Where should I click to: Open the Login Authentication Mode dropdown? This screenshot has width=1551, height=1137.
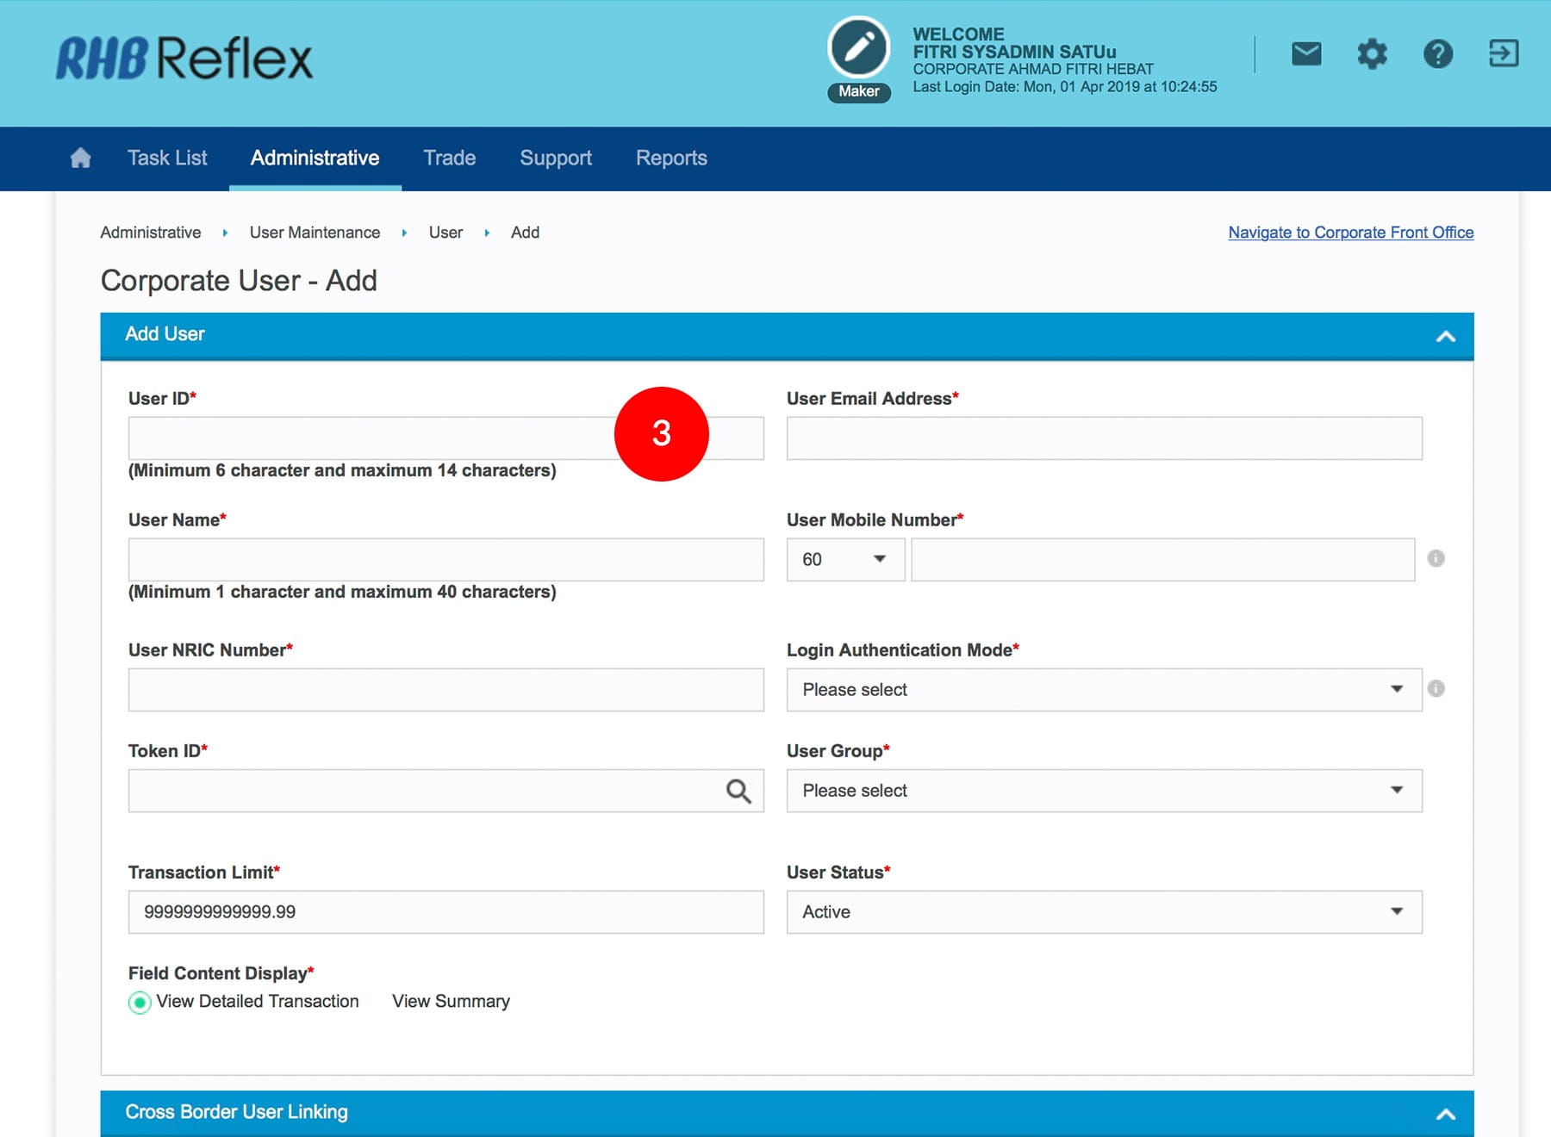click(1103, 689)
